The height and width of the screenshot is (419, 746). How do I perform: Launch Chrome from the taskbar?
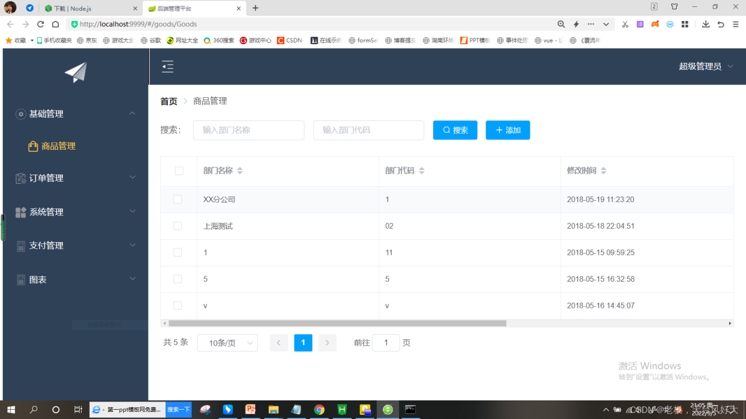click(319, 410)
